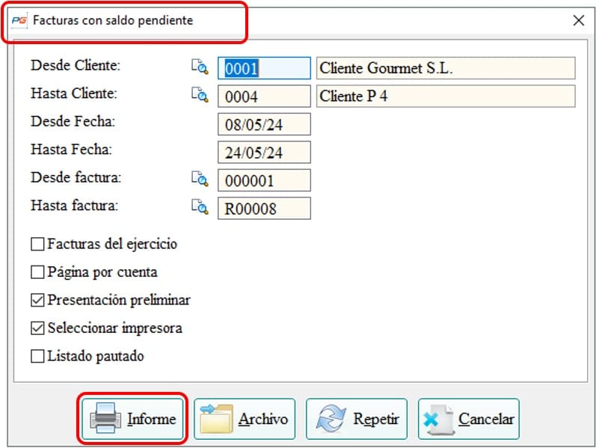596x448 pixels.
Task: Click the Hasta Cliente label
Action: click(74, 93)
